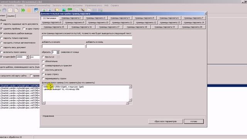This screenshot has height=139, width=247.
Task: Open the Web menu
Action: [x=107, y=5]
